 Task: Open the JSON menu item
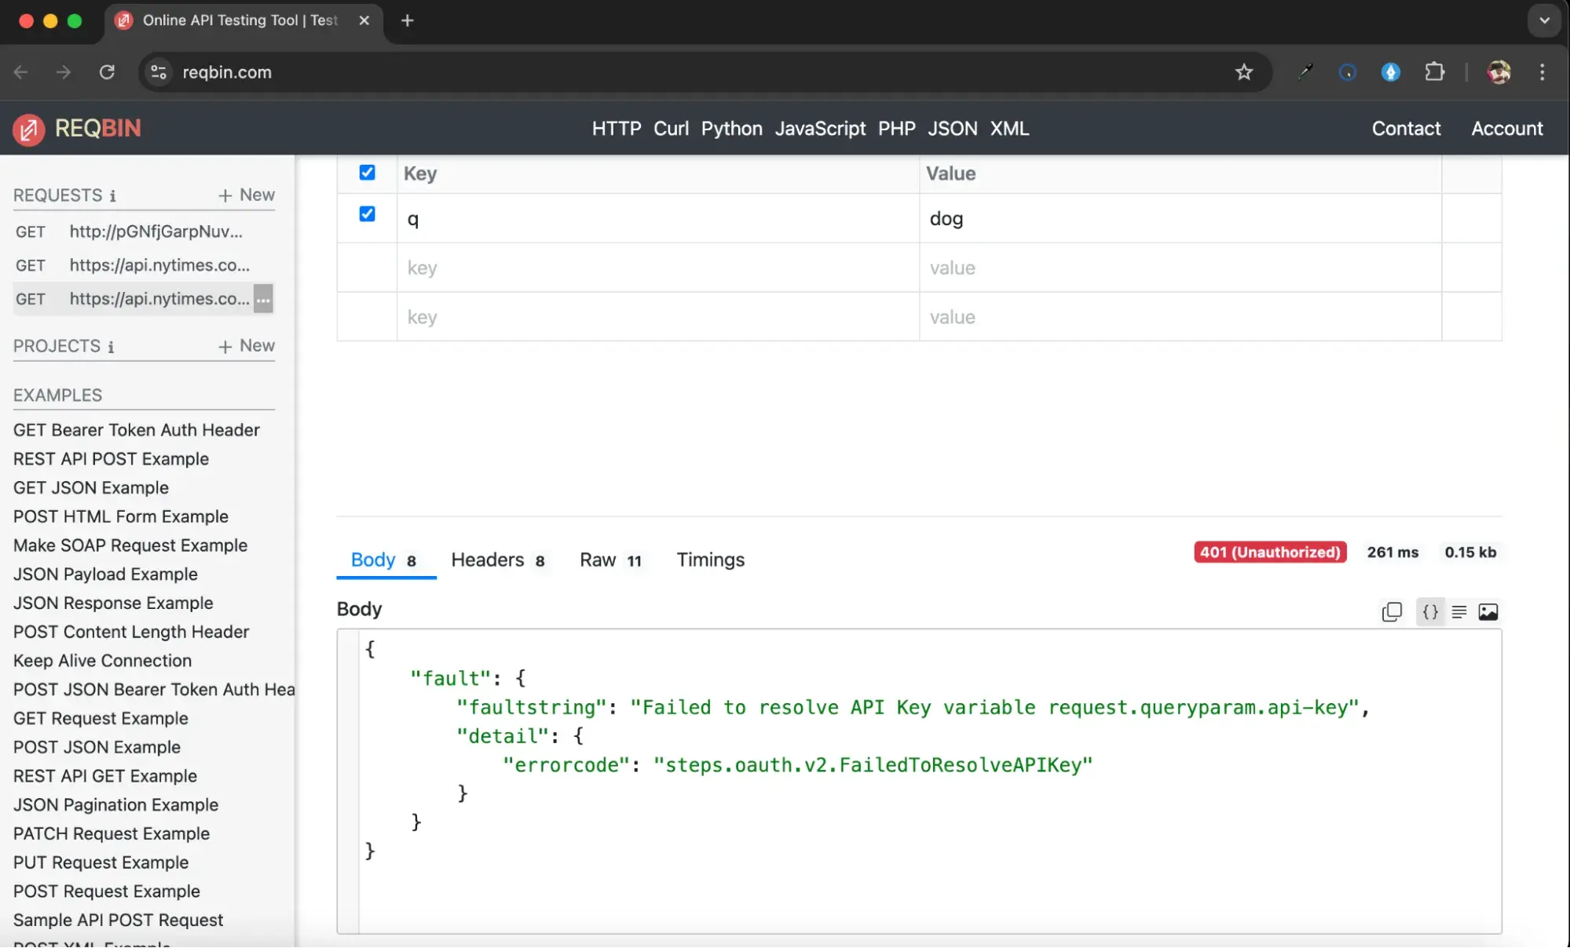tap(953, 129)
